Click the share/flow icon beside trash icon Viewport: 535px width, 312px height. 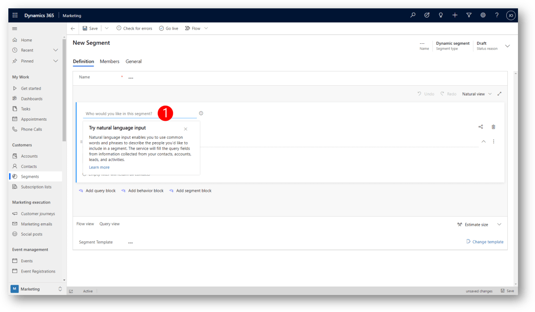click(480, 127)
